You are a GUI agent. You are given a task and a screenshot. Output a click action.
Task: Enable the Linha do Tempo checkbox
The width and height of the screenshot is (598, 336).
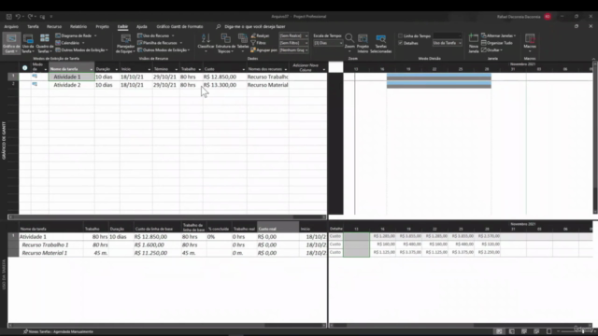click(x=401, y=35)
